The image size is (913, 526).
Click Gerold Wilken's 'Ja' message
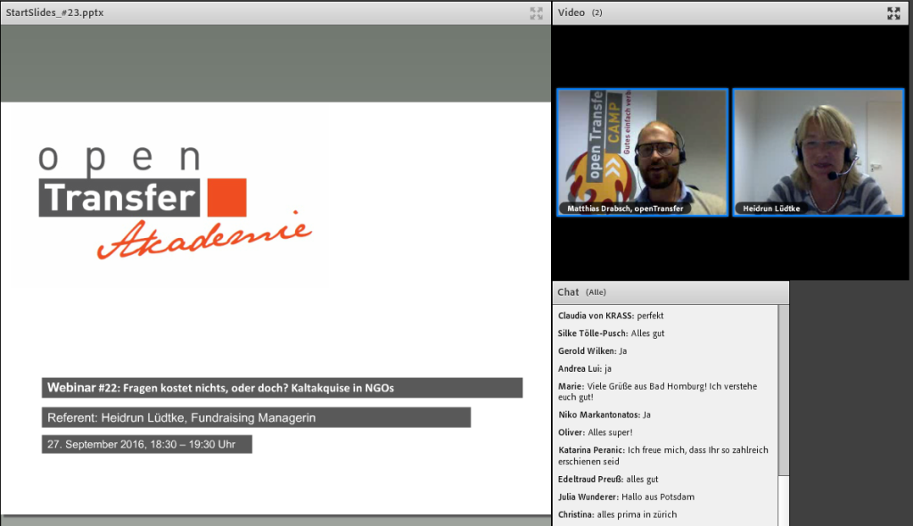pyautogui.click(x=592, y=350)
